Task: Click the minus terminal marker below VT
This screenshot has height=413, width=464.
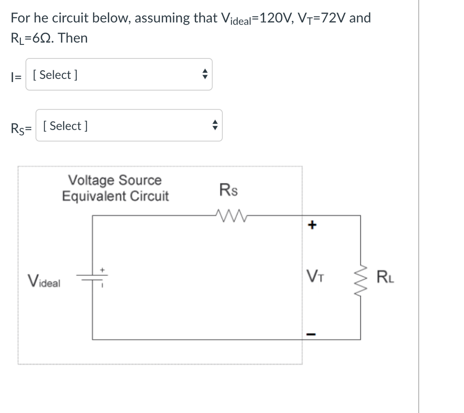Action: 311,334
